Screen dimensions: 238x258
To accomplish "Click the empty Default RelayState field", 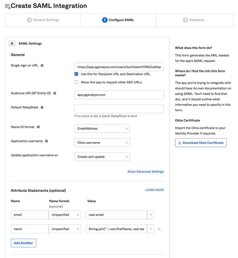I will 119,109.
